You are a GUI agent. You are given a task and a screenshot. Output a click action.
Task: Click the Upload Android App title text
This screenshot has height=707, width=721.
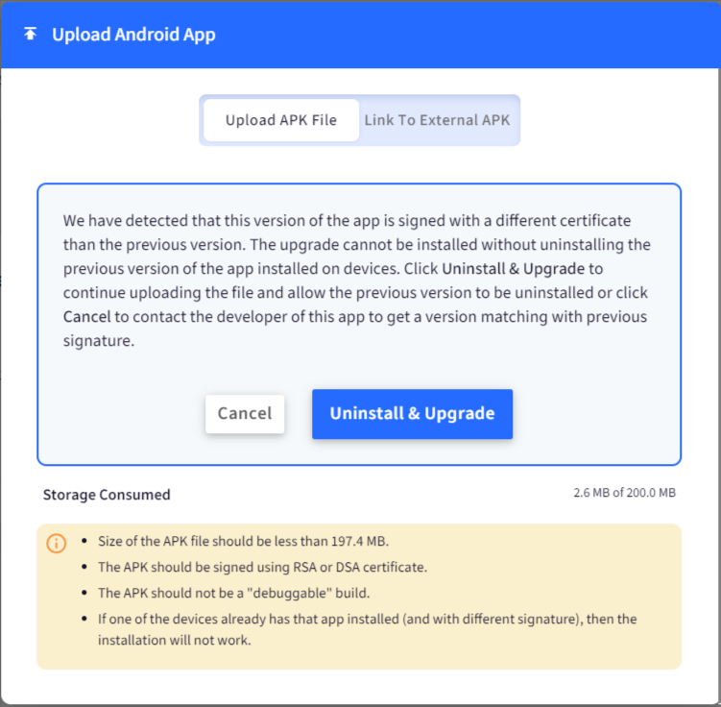click(133, 35)
